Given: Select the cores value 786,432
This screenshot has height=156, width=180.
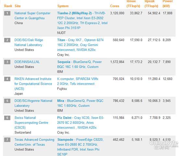Looking at the screenshot, I should pyautogui.click(x=119, y=101).
